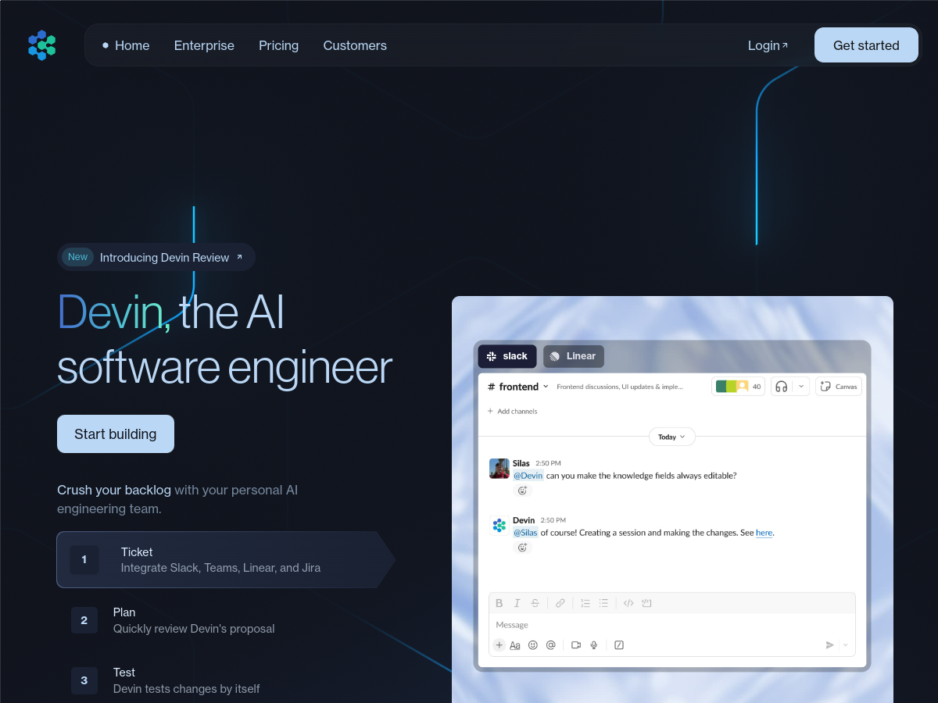Open slash shortcuts icon in composer

click(619, 645)
